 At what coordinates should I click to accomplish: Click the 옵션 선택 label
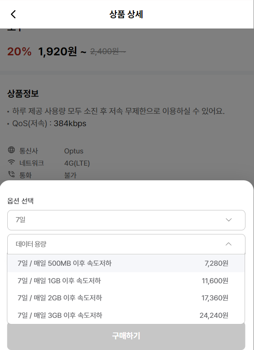coord(20,201)
